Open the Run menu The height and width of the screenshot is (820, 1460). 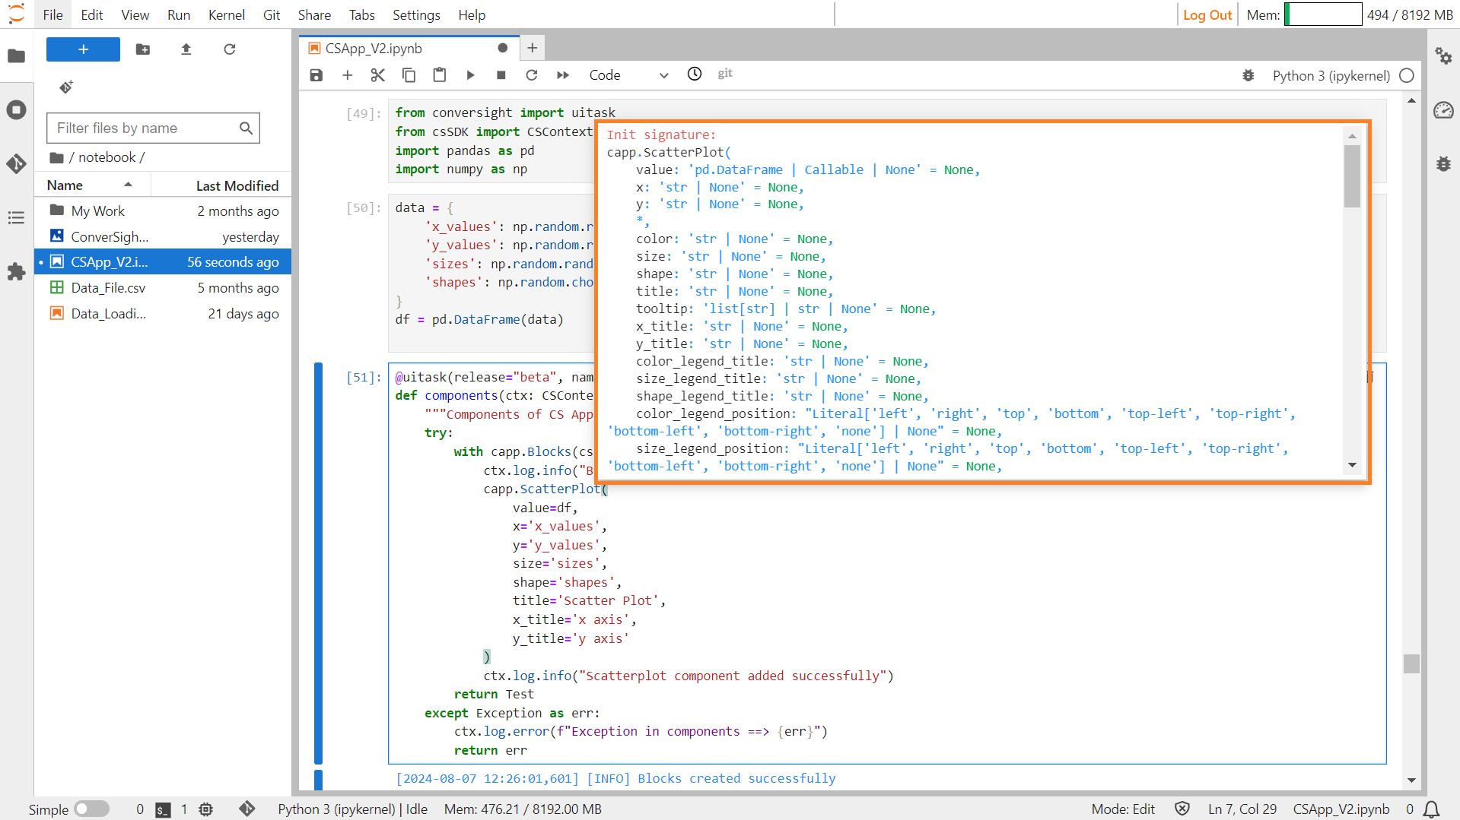178,14
